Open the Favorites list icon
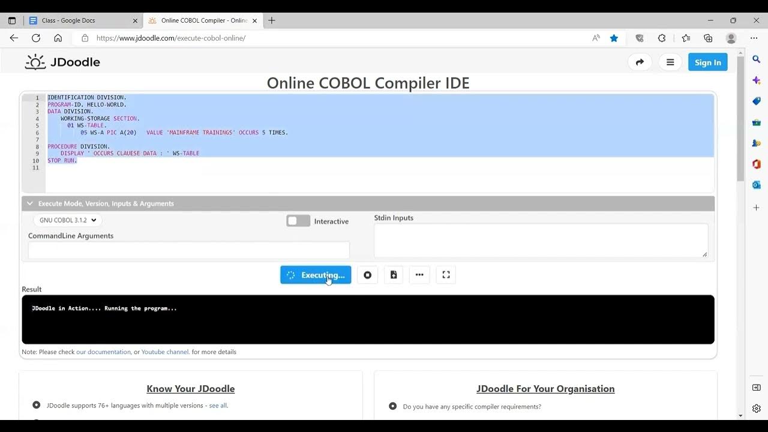The height and width of the screenshot is (432, 768). pos(686,38)
